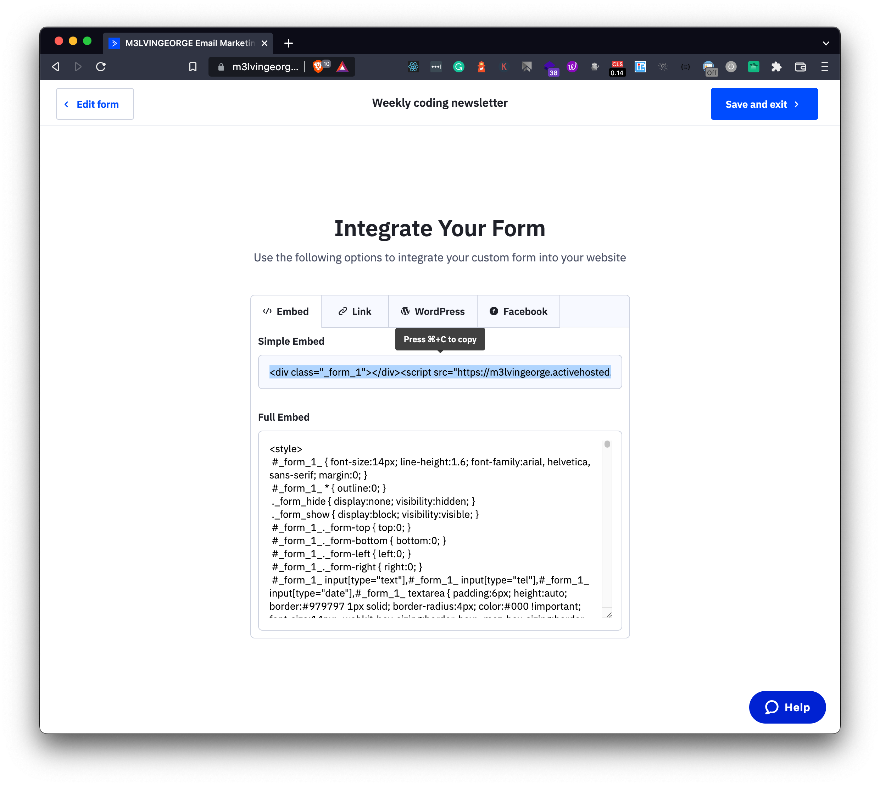Click the red K extension icon

[x=504, y=67]
